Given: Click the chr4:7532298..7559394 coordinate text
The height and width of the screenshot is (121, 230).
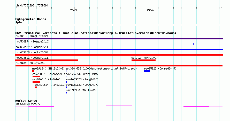Looking at the screenshot, I should click(32, 5).
